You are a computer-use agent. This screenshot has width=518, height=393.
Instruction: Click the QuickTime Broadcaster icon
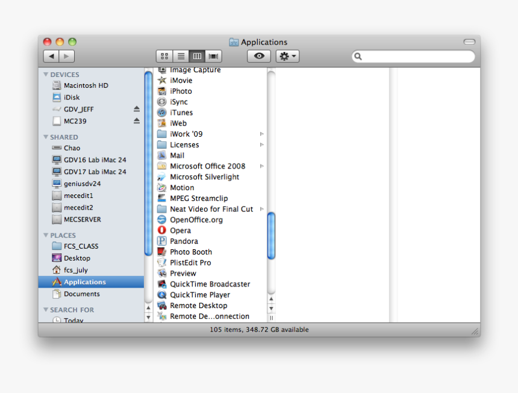pos(161,284)
